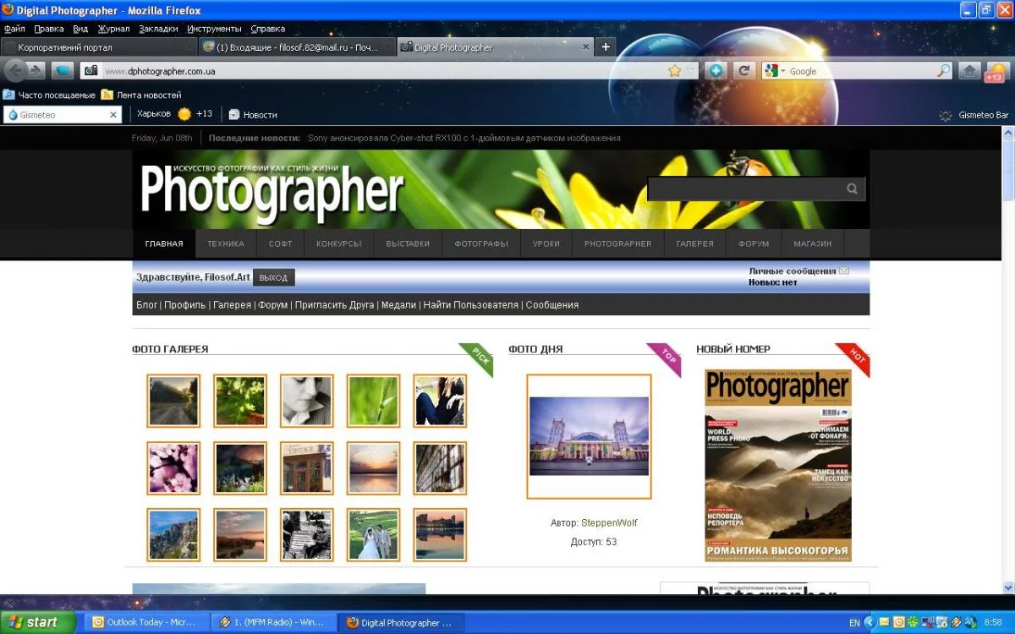
Task: Reload the page with the refresh button
Action: coord(744,71)
